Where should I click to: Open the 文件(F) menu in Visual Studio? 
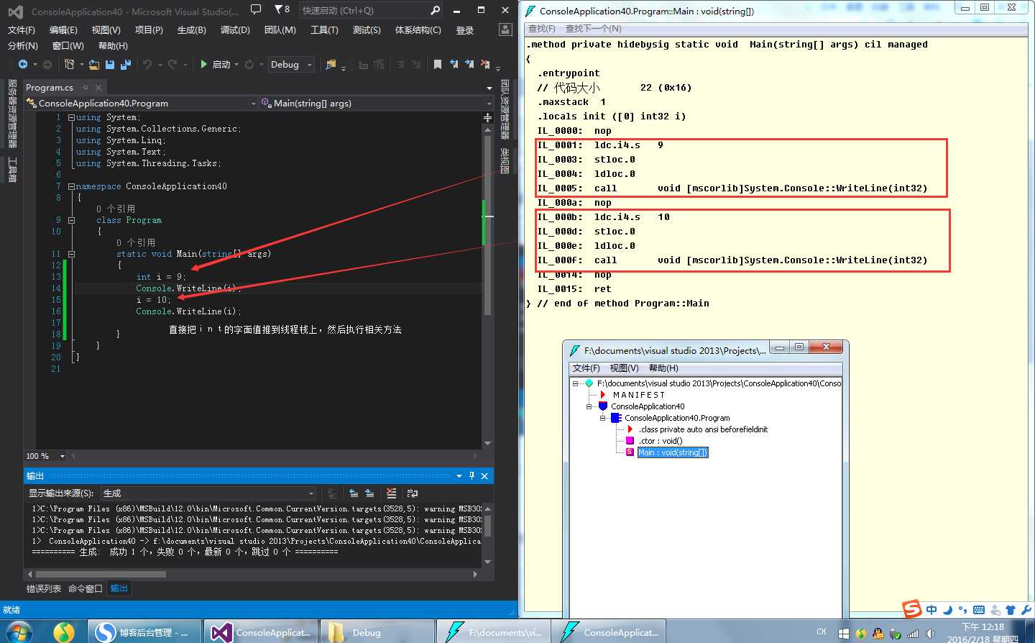(22, 30)
